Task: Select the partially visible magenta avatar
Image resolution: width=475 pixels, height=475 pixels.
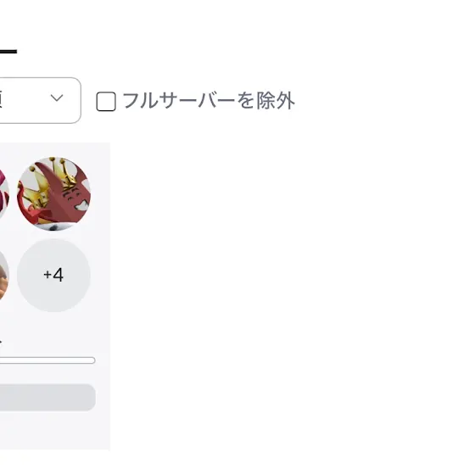Action: point(3,194)
